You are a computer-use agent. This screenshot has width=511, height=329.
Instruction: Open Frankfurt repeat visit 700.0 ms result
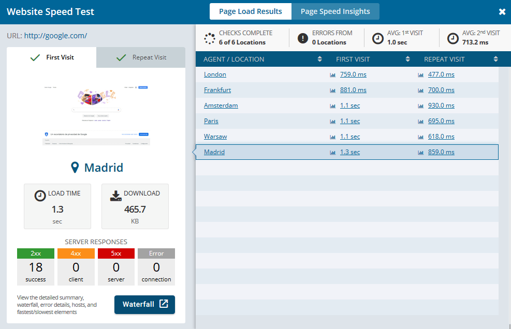pos(441,90)
